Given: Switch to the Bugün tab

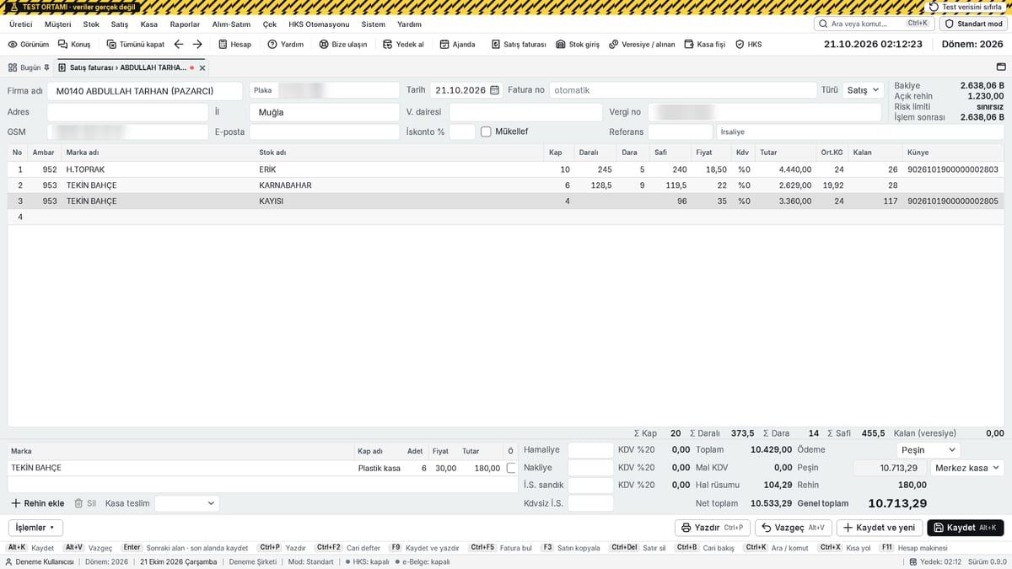Looking at the screenshot, I should tap(30, 67).
